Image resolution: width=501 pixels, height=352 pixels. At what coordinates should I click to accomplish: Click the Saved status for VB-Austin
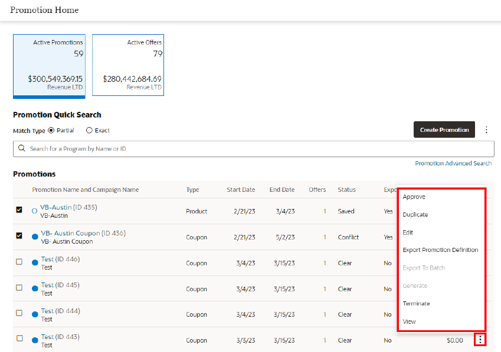tap(346, 211)
